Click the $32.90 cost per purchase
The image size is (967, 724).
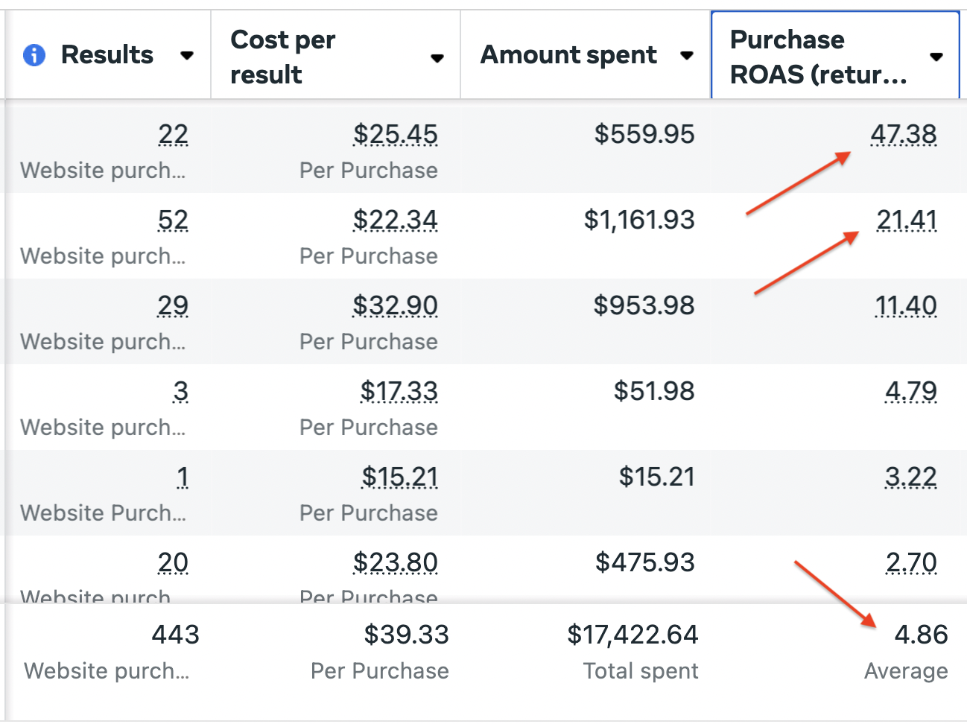click(395, 306)
